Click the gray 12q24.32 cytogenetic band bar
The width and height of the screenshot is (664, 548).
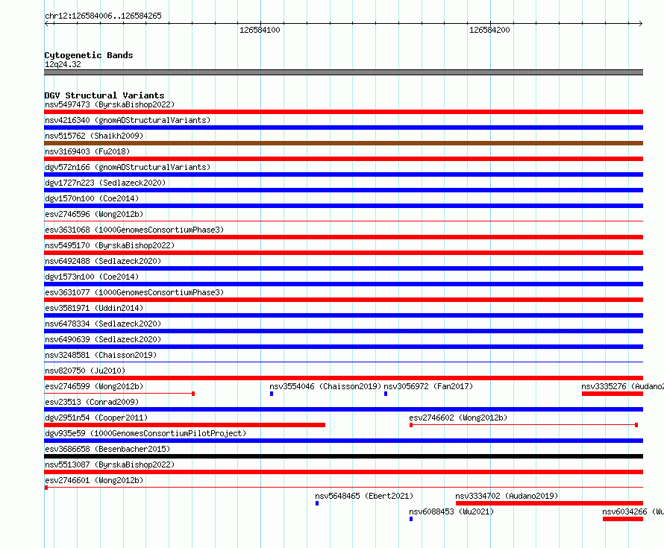pyautogui.click(x=343, y=72)
